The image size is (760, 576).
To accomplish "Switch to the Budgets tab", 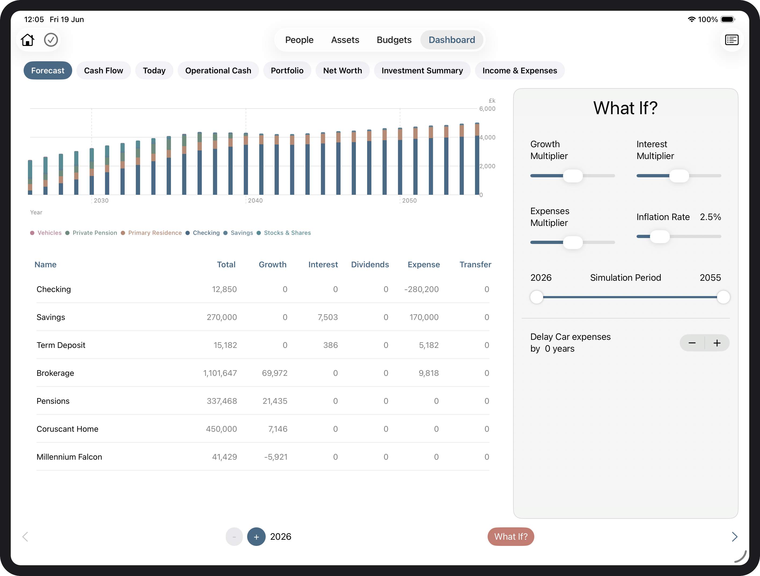I will pyautogui.click(x=394, y=40).
